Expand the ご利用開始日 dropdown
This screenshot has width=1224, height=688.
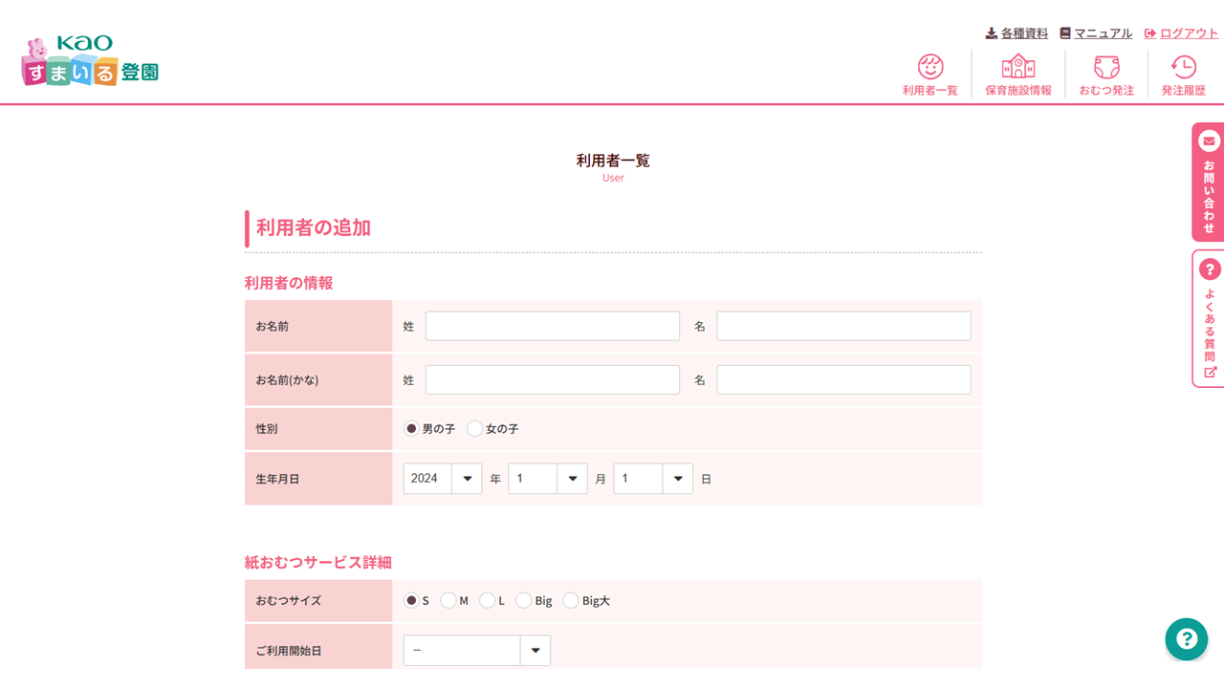click(x=477, y=651)
